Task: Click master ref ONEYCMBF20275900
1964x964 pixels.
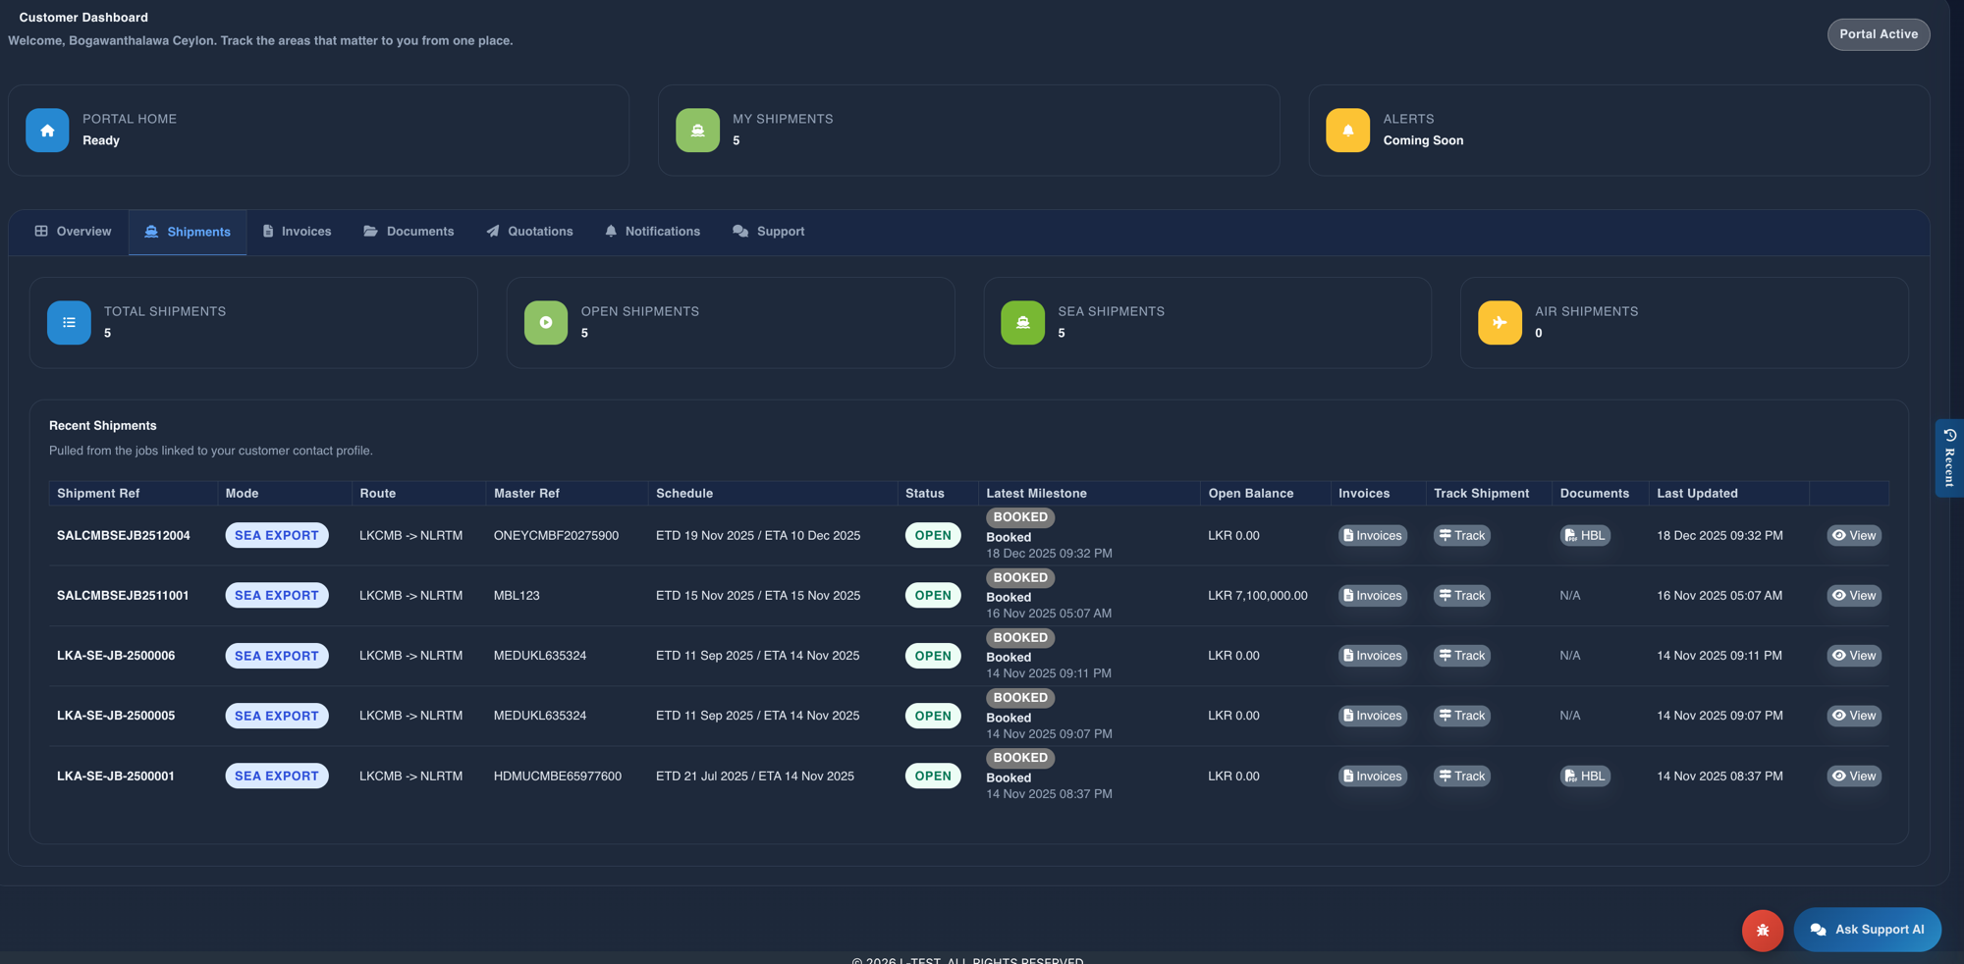Action: 556,536
